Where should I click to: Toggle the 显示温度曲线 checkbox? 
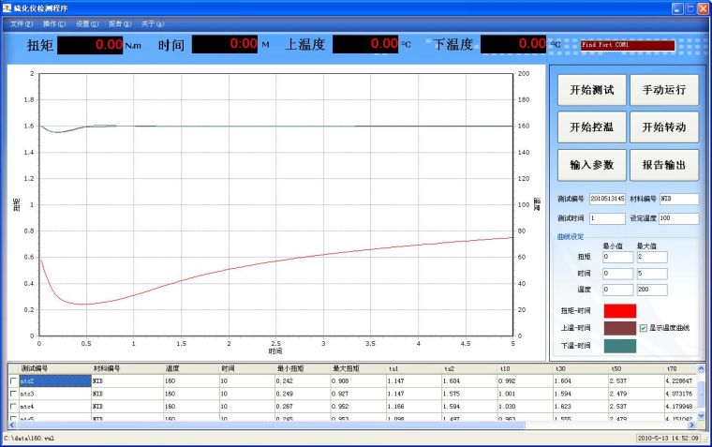643,328
